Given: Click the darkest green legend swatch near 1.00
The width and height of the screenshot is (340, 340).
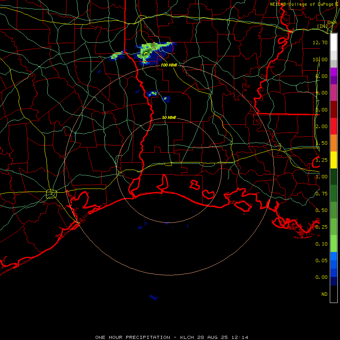Looking at the screenshot, I should coord(334,176).
